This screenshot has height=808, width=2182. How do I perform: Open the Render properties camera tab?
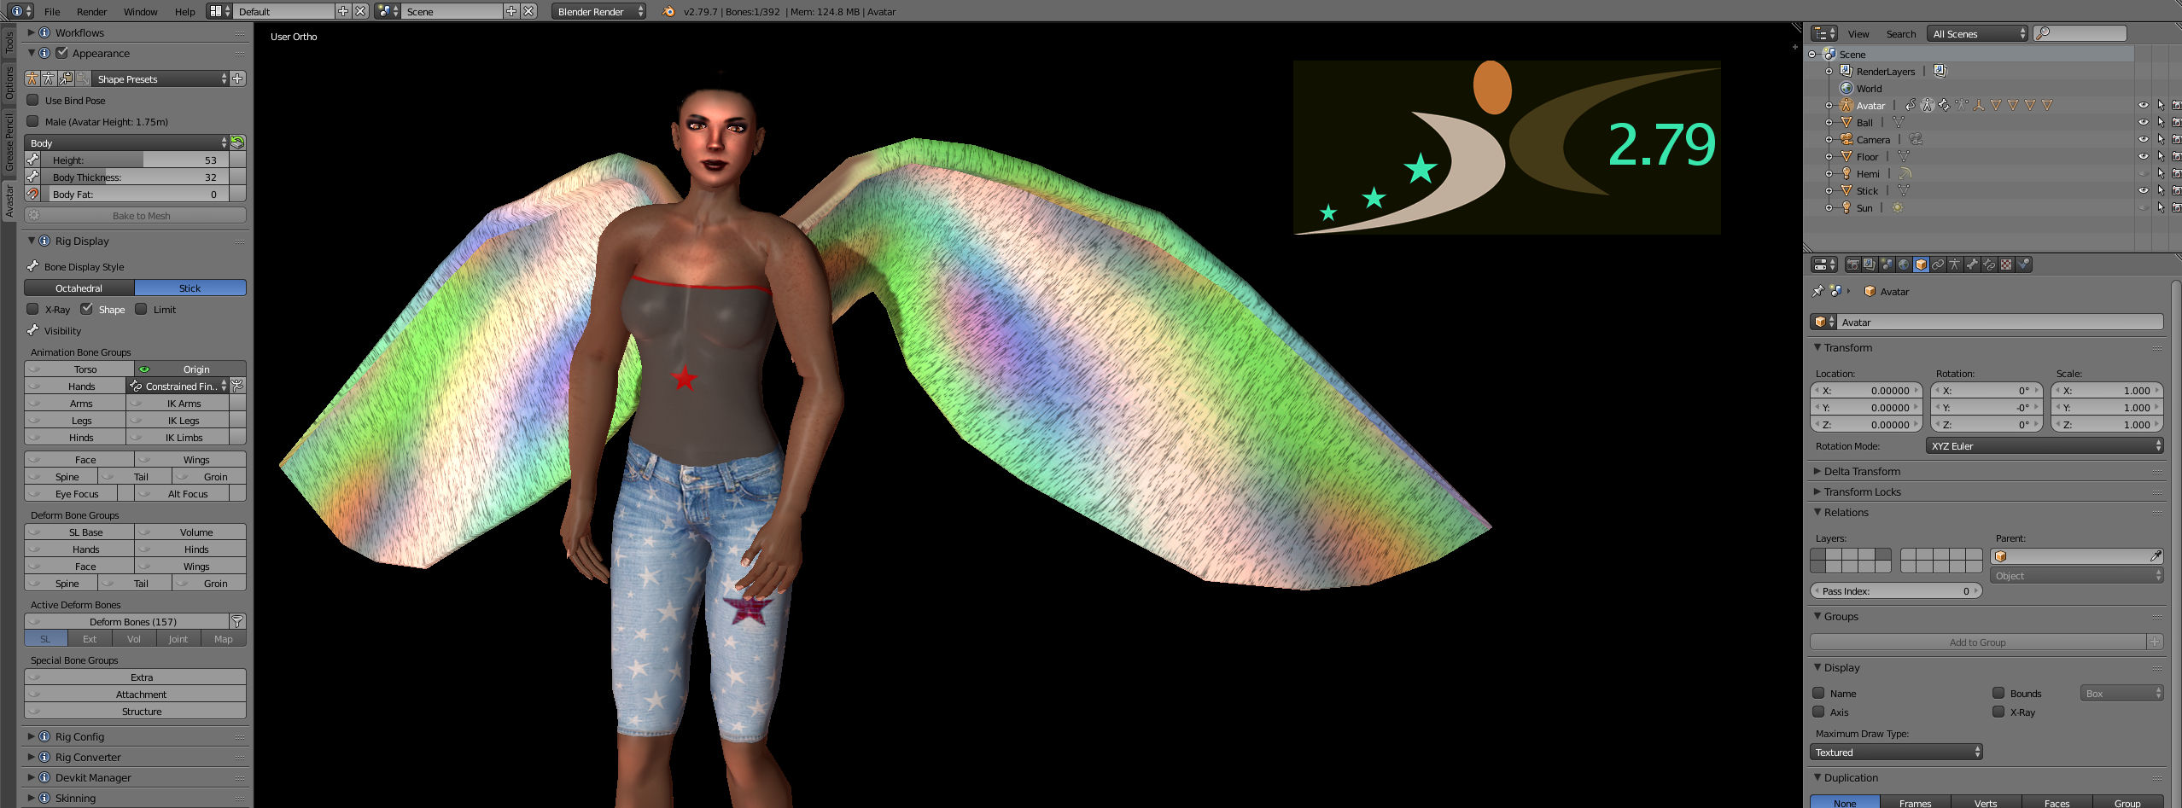1853,264
